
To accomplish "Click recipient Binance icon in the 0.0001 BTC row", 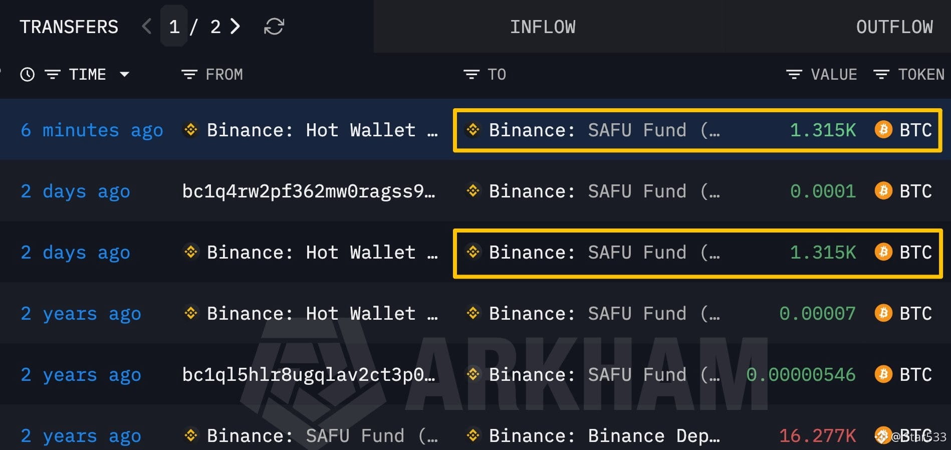I will click(473, 191).
